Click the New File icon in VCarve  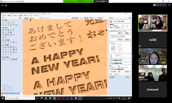coord(3,23)
